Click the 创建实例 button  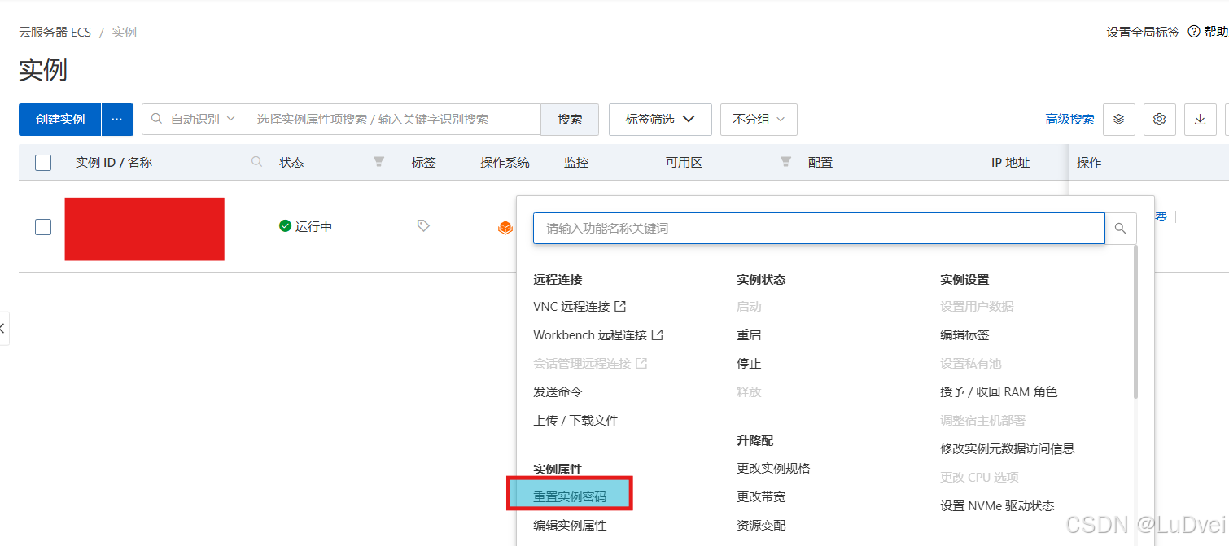(x=60, y=119)
